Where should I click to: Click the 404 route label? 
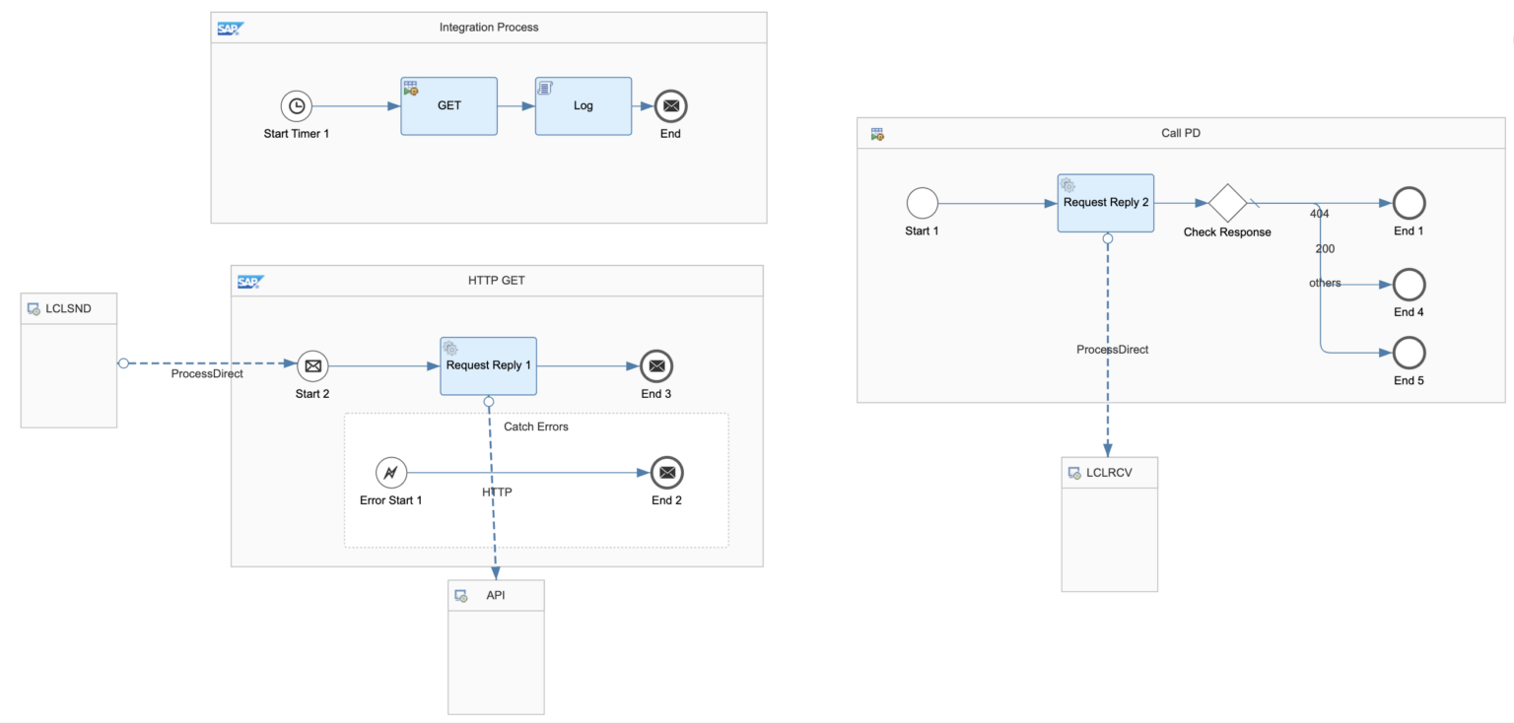[1320, 213]
